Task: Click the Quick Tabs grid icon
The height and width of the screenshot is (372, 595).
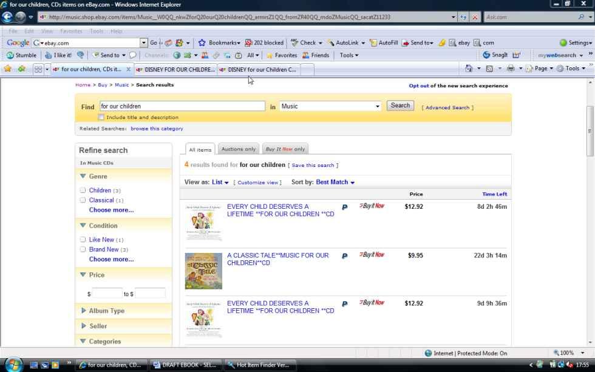Action: 38,69
